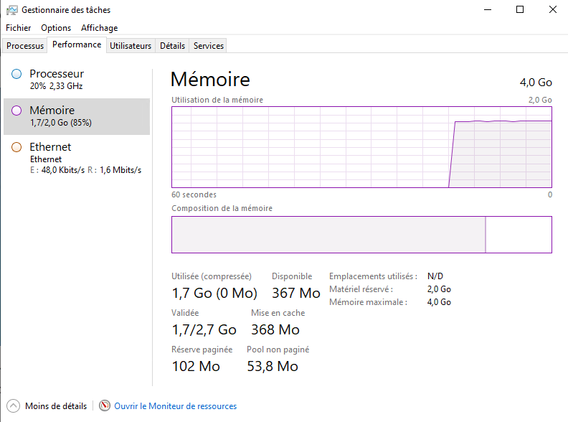Screen dimensions: 568x422
Task: Maximize the Task Manager window
Action: click(520, 10)
